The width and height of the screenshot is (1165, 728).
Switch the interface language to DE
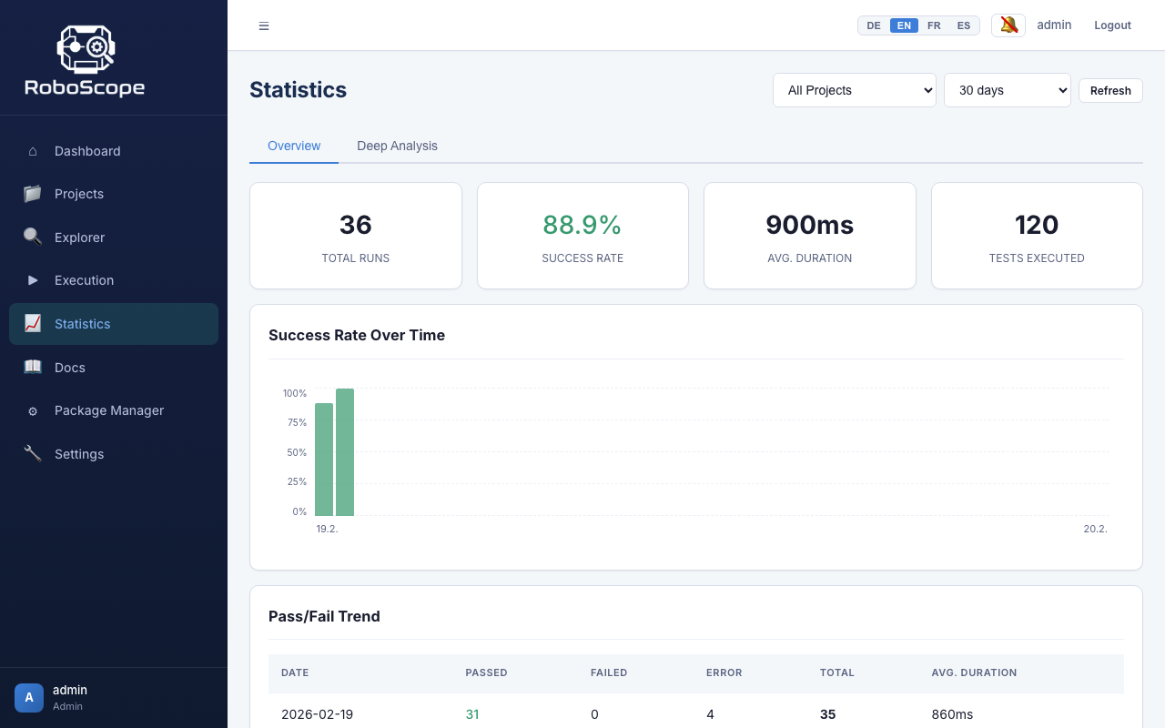(x=873, y=25)
